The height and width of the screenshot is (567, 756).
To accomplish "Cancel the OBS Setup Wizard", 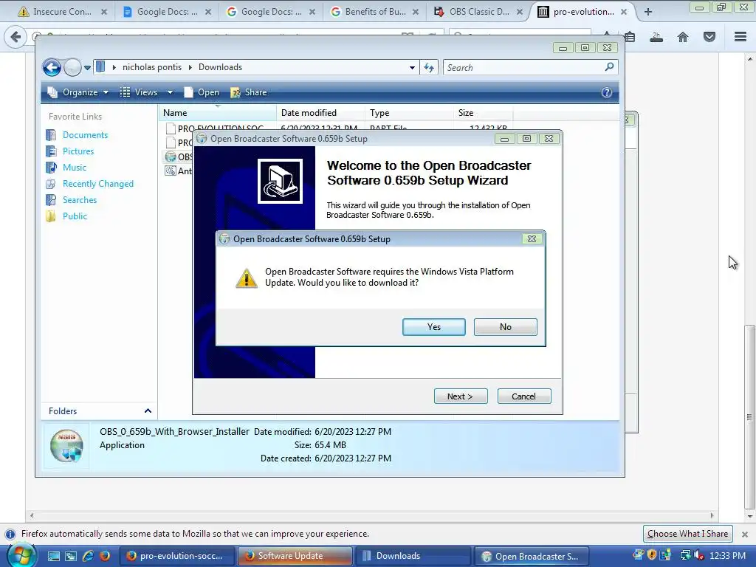I will 523,396.
